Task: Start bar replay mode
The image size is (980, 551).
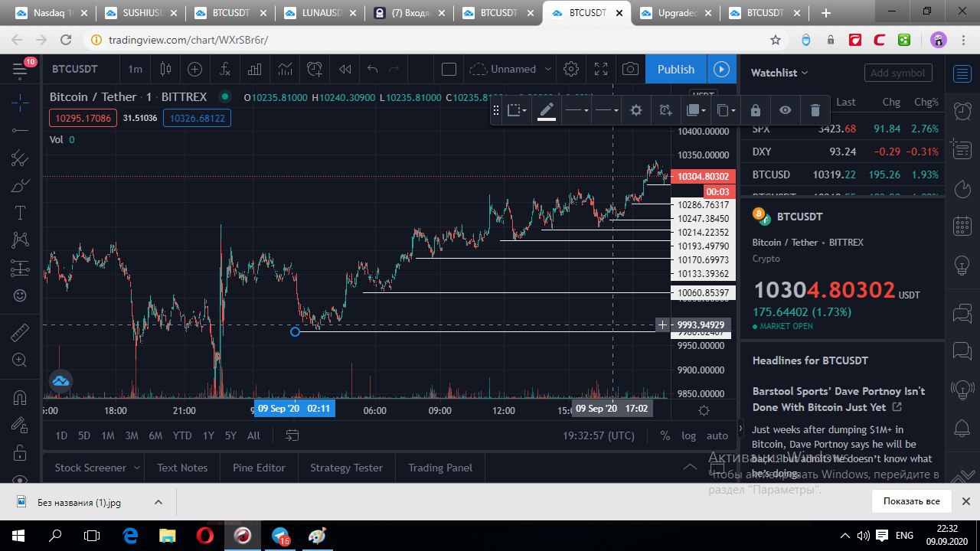Action: tap(345, 70)
